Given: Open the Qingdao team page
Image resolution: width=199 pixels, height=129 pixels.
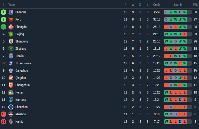Looking at the screenshot, I should click(x=20, y=78).
